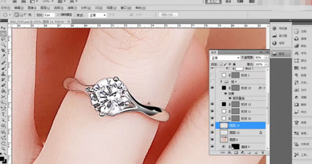Image resolution: width=312 pixels, height=164 pixels.
Task: Click the add layer style fx icon
Action: pos(229,153)
